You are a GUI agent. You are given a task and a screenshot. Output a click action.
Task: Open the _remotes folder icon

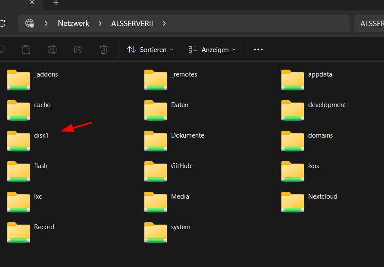tap(156, 80)
